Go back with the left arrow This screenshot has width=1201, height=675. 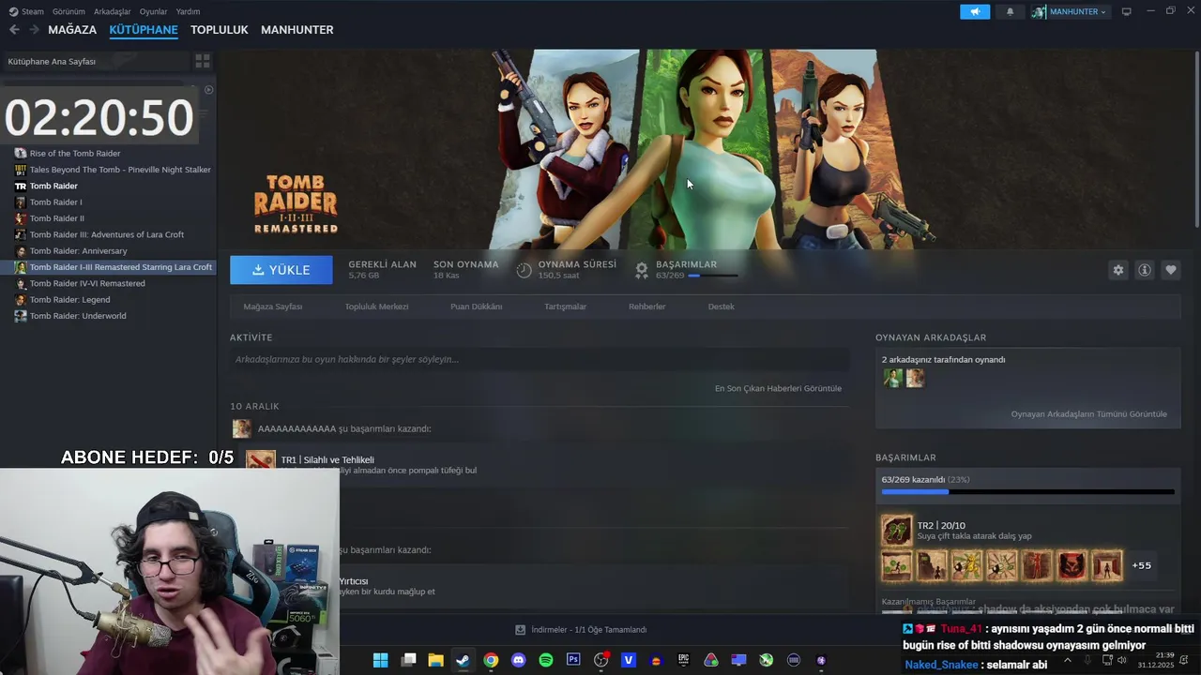point(14,30)
